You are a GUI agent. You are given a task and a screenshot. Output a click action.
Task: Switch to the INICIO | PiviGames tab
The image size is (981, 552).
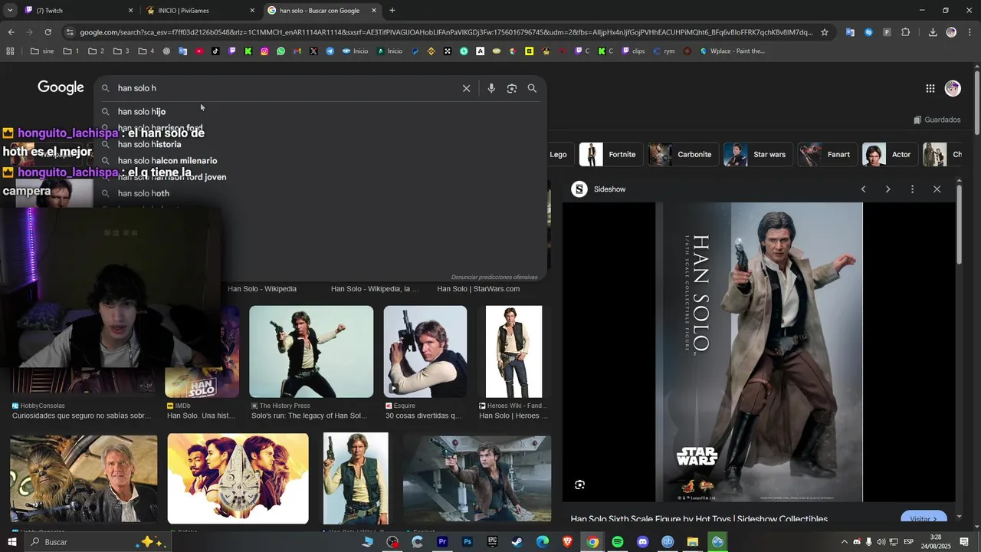point(199,11)
